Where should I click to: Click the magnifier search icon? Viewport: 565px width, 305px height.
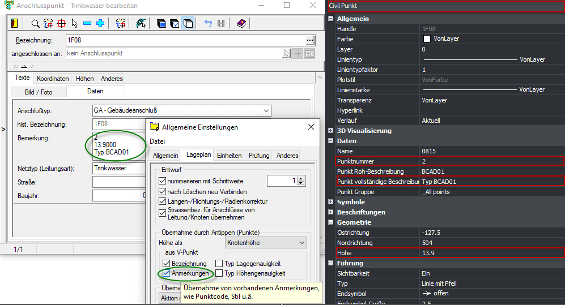tap(35, 23)
